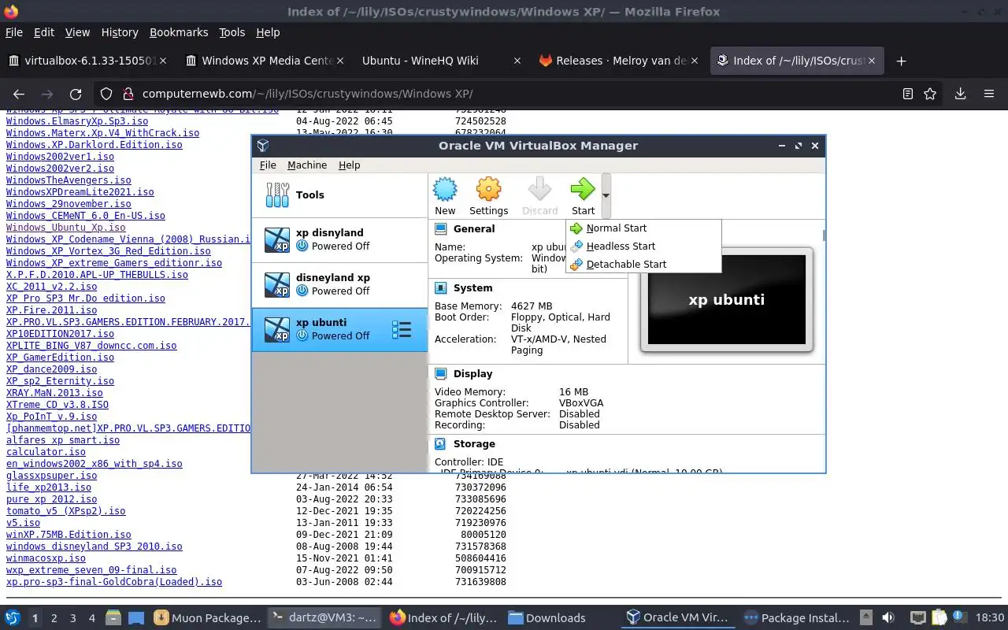
Task: Select the Tools entry in VirtualBox
Action: (339, 195)
